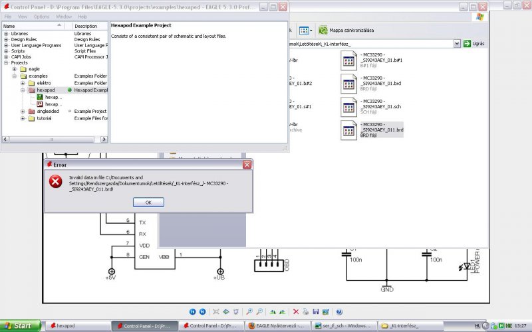Click the actual size icon in viewer toolbar
This screenshot has height=332, width=532.
coord(226,311)
